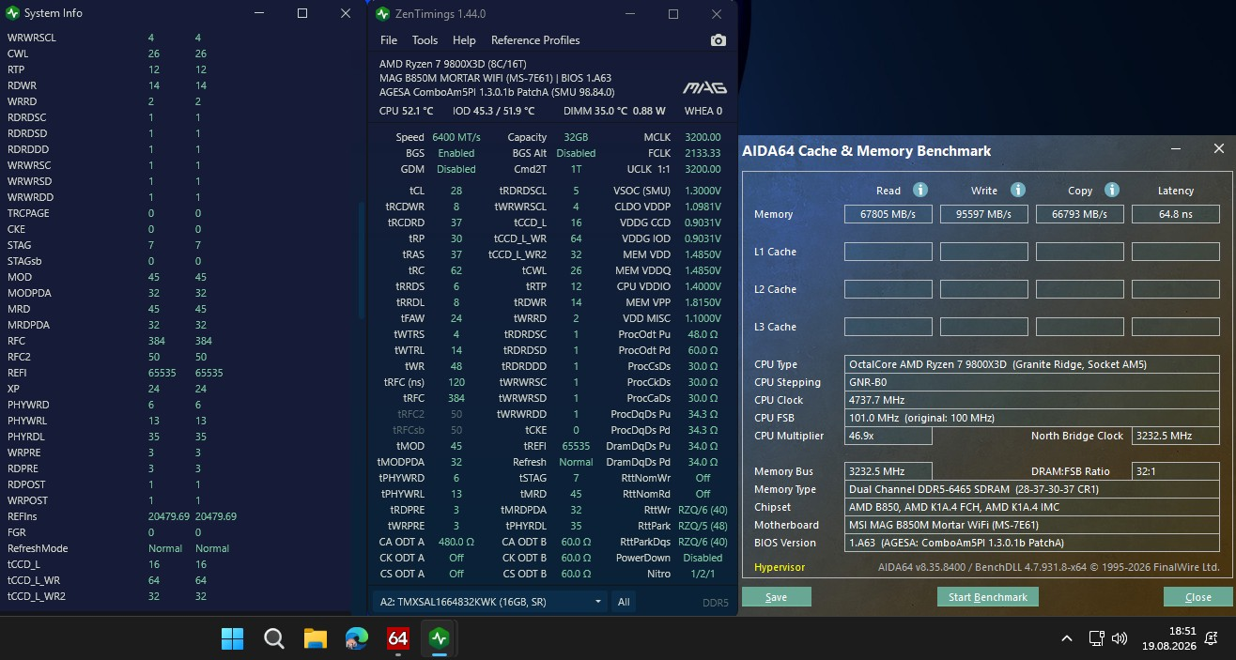The height and width of the screenshot is (660, 1236).
Task: Click the CPU Type value field
Action: 1032,364
